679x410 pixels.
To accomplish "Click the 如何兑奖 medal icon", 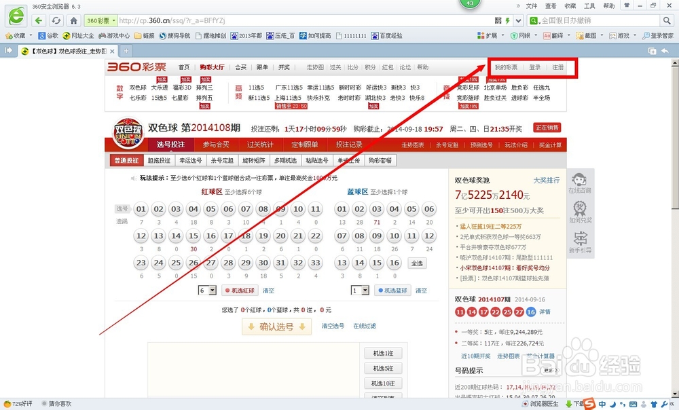I will pyautogui.click(x=580, y=212).
